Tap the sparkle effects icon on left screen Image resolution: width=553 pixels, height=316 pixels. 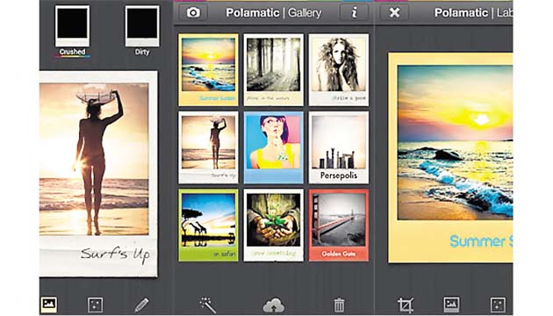click(95, 305)
